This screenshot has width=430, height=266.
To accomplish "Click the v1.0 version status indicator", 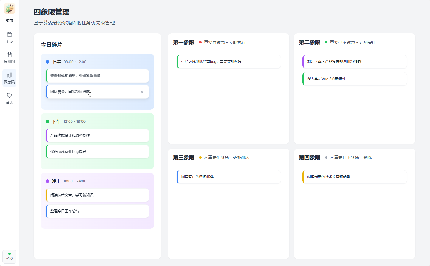I will pyautogui.click(x=10, y=256).
